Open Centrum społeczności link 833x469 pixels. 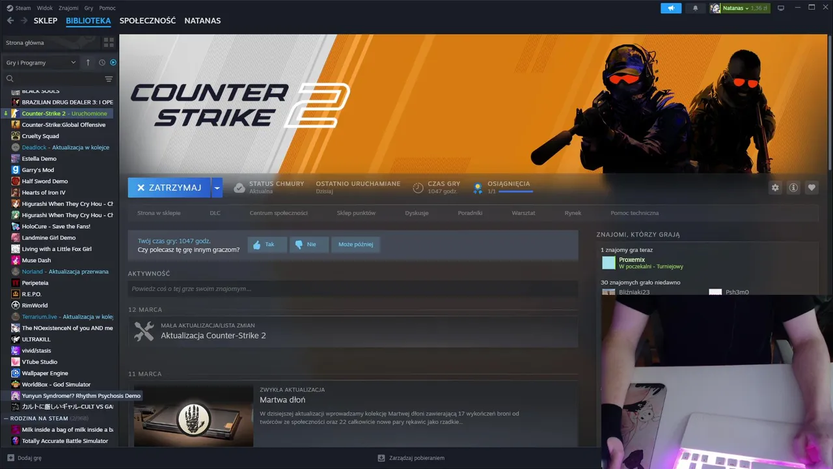click(279, 213)
